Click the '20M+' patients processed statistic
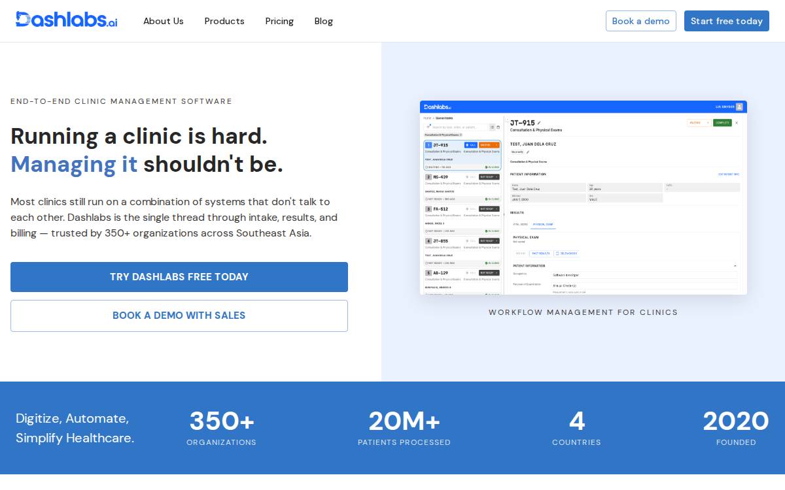This screenshot has height=490, width=785. [404, 421]
